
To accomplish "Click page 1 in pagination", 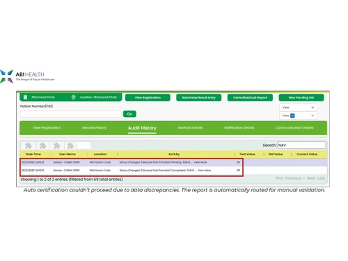I will point(303,178).
